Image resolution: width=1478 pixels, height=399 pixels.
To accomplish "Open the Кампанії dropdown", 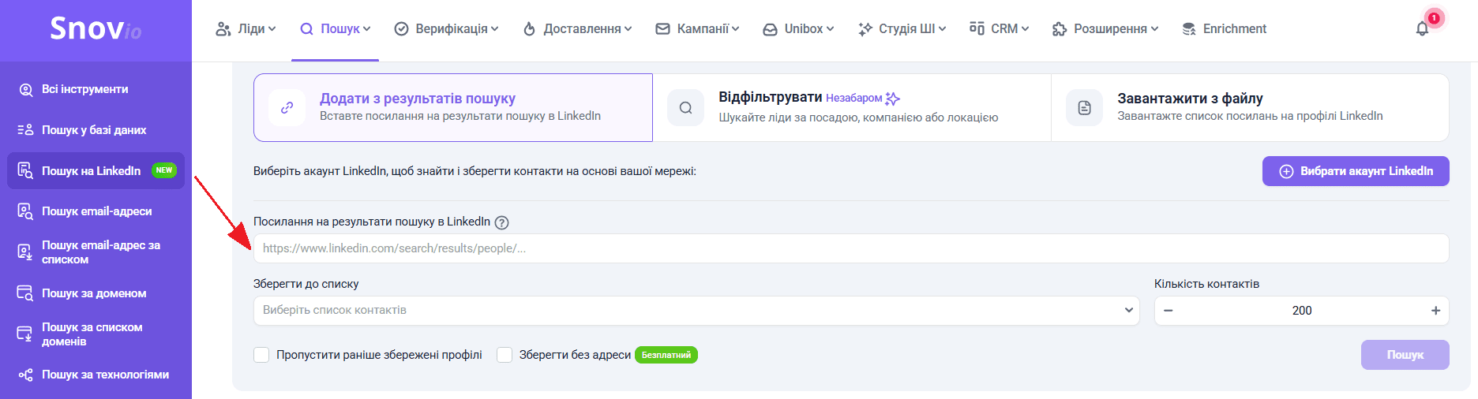I will point(697,29).
